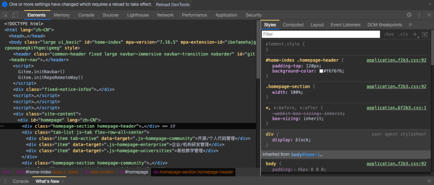Viewport: 434px width, 185px height.
Task: Click the blue info icon in the infobar
Action: tap(5, 4)
